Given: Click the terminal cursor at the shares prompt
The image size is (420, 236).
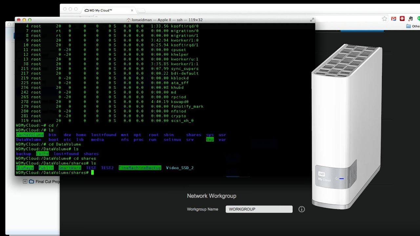Looking at the screenshot, I should (93, 172).
